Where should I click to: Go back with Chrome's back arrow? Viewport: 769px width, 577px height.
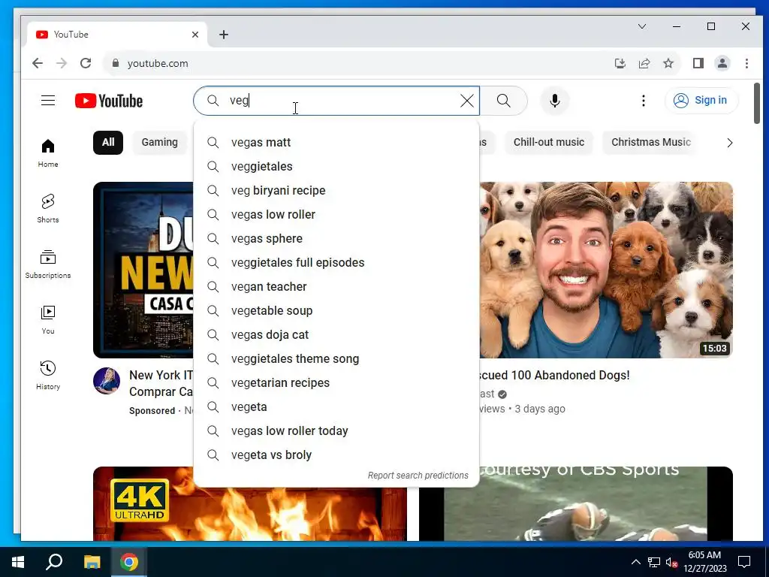click(38, 63)
